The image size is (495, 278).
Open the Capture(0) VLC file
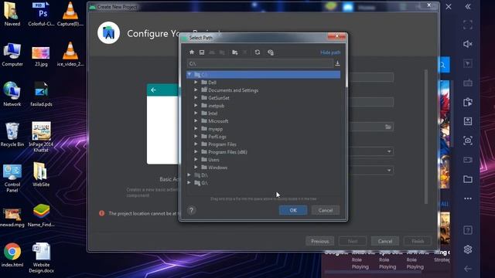70,14
